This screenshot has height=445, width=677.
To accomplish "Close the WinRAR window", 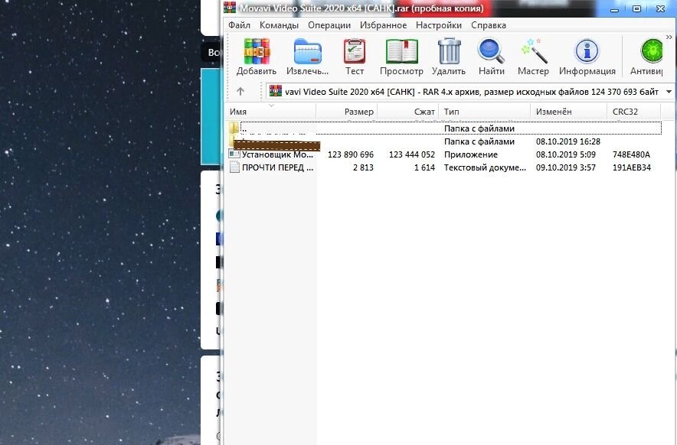I will [660, 8].
